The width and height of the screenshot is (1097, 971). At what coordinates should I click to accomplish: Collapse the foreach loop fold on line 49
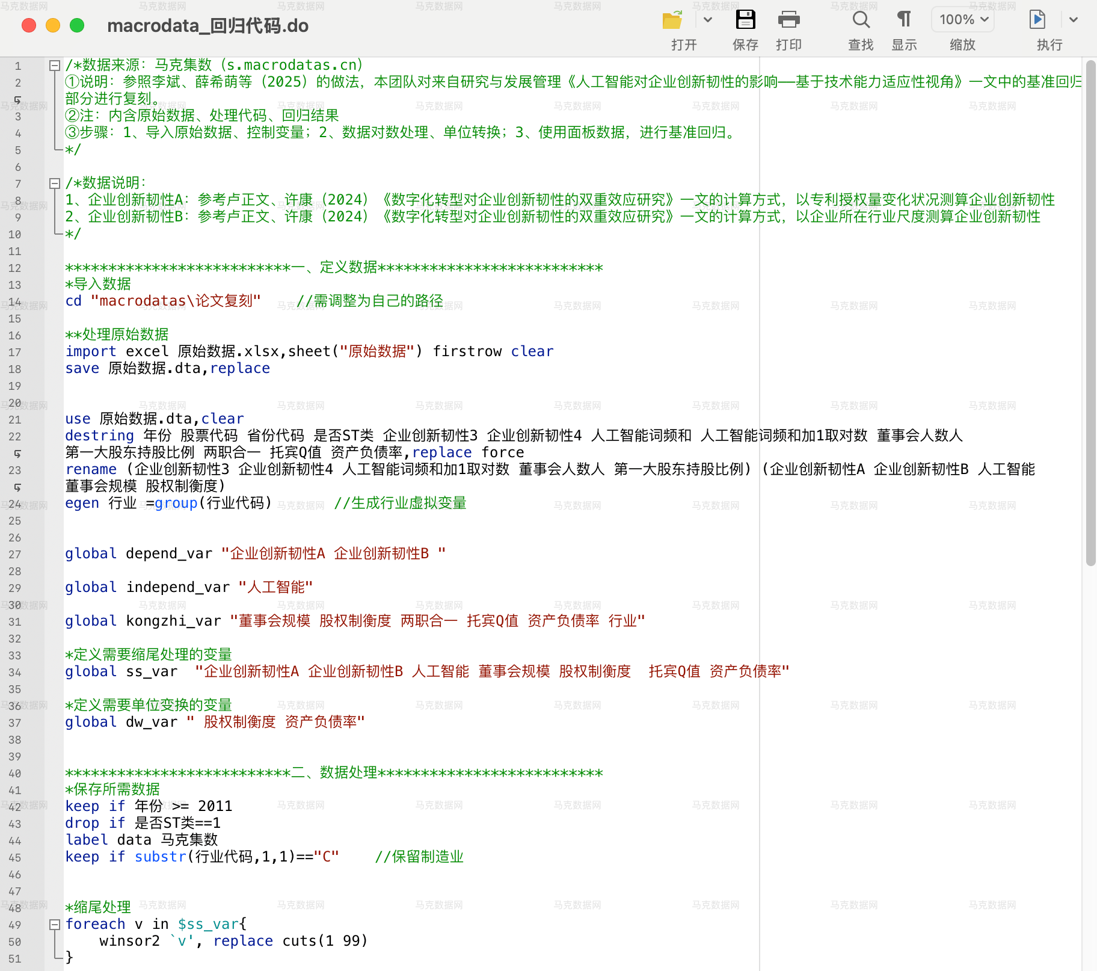click(x=55, y=925)
